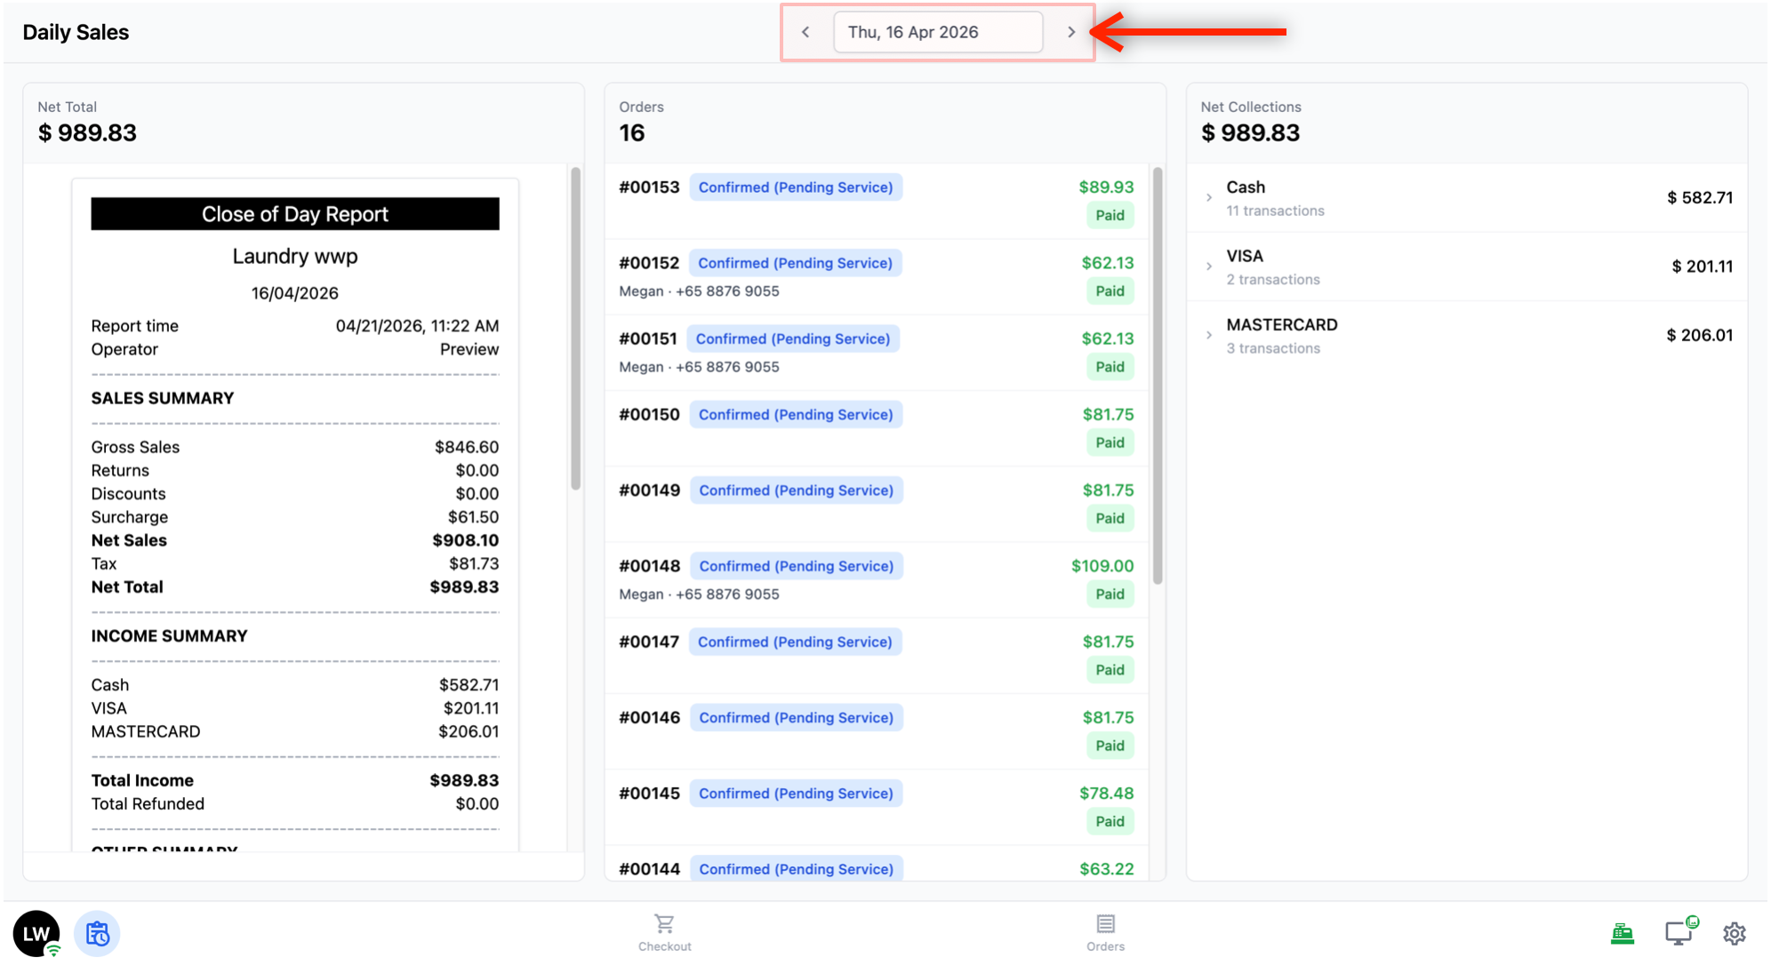The height and width of the screenshot is (965, 1771).
Task: Click the report preview scrollbar
Action: pos(576,329)
